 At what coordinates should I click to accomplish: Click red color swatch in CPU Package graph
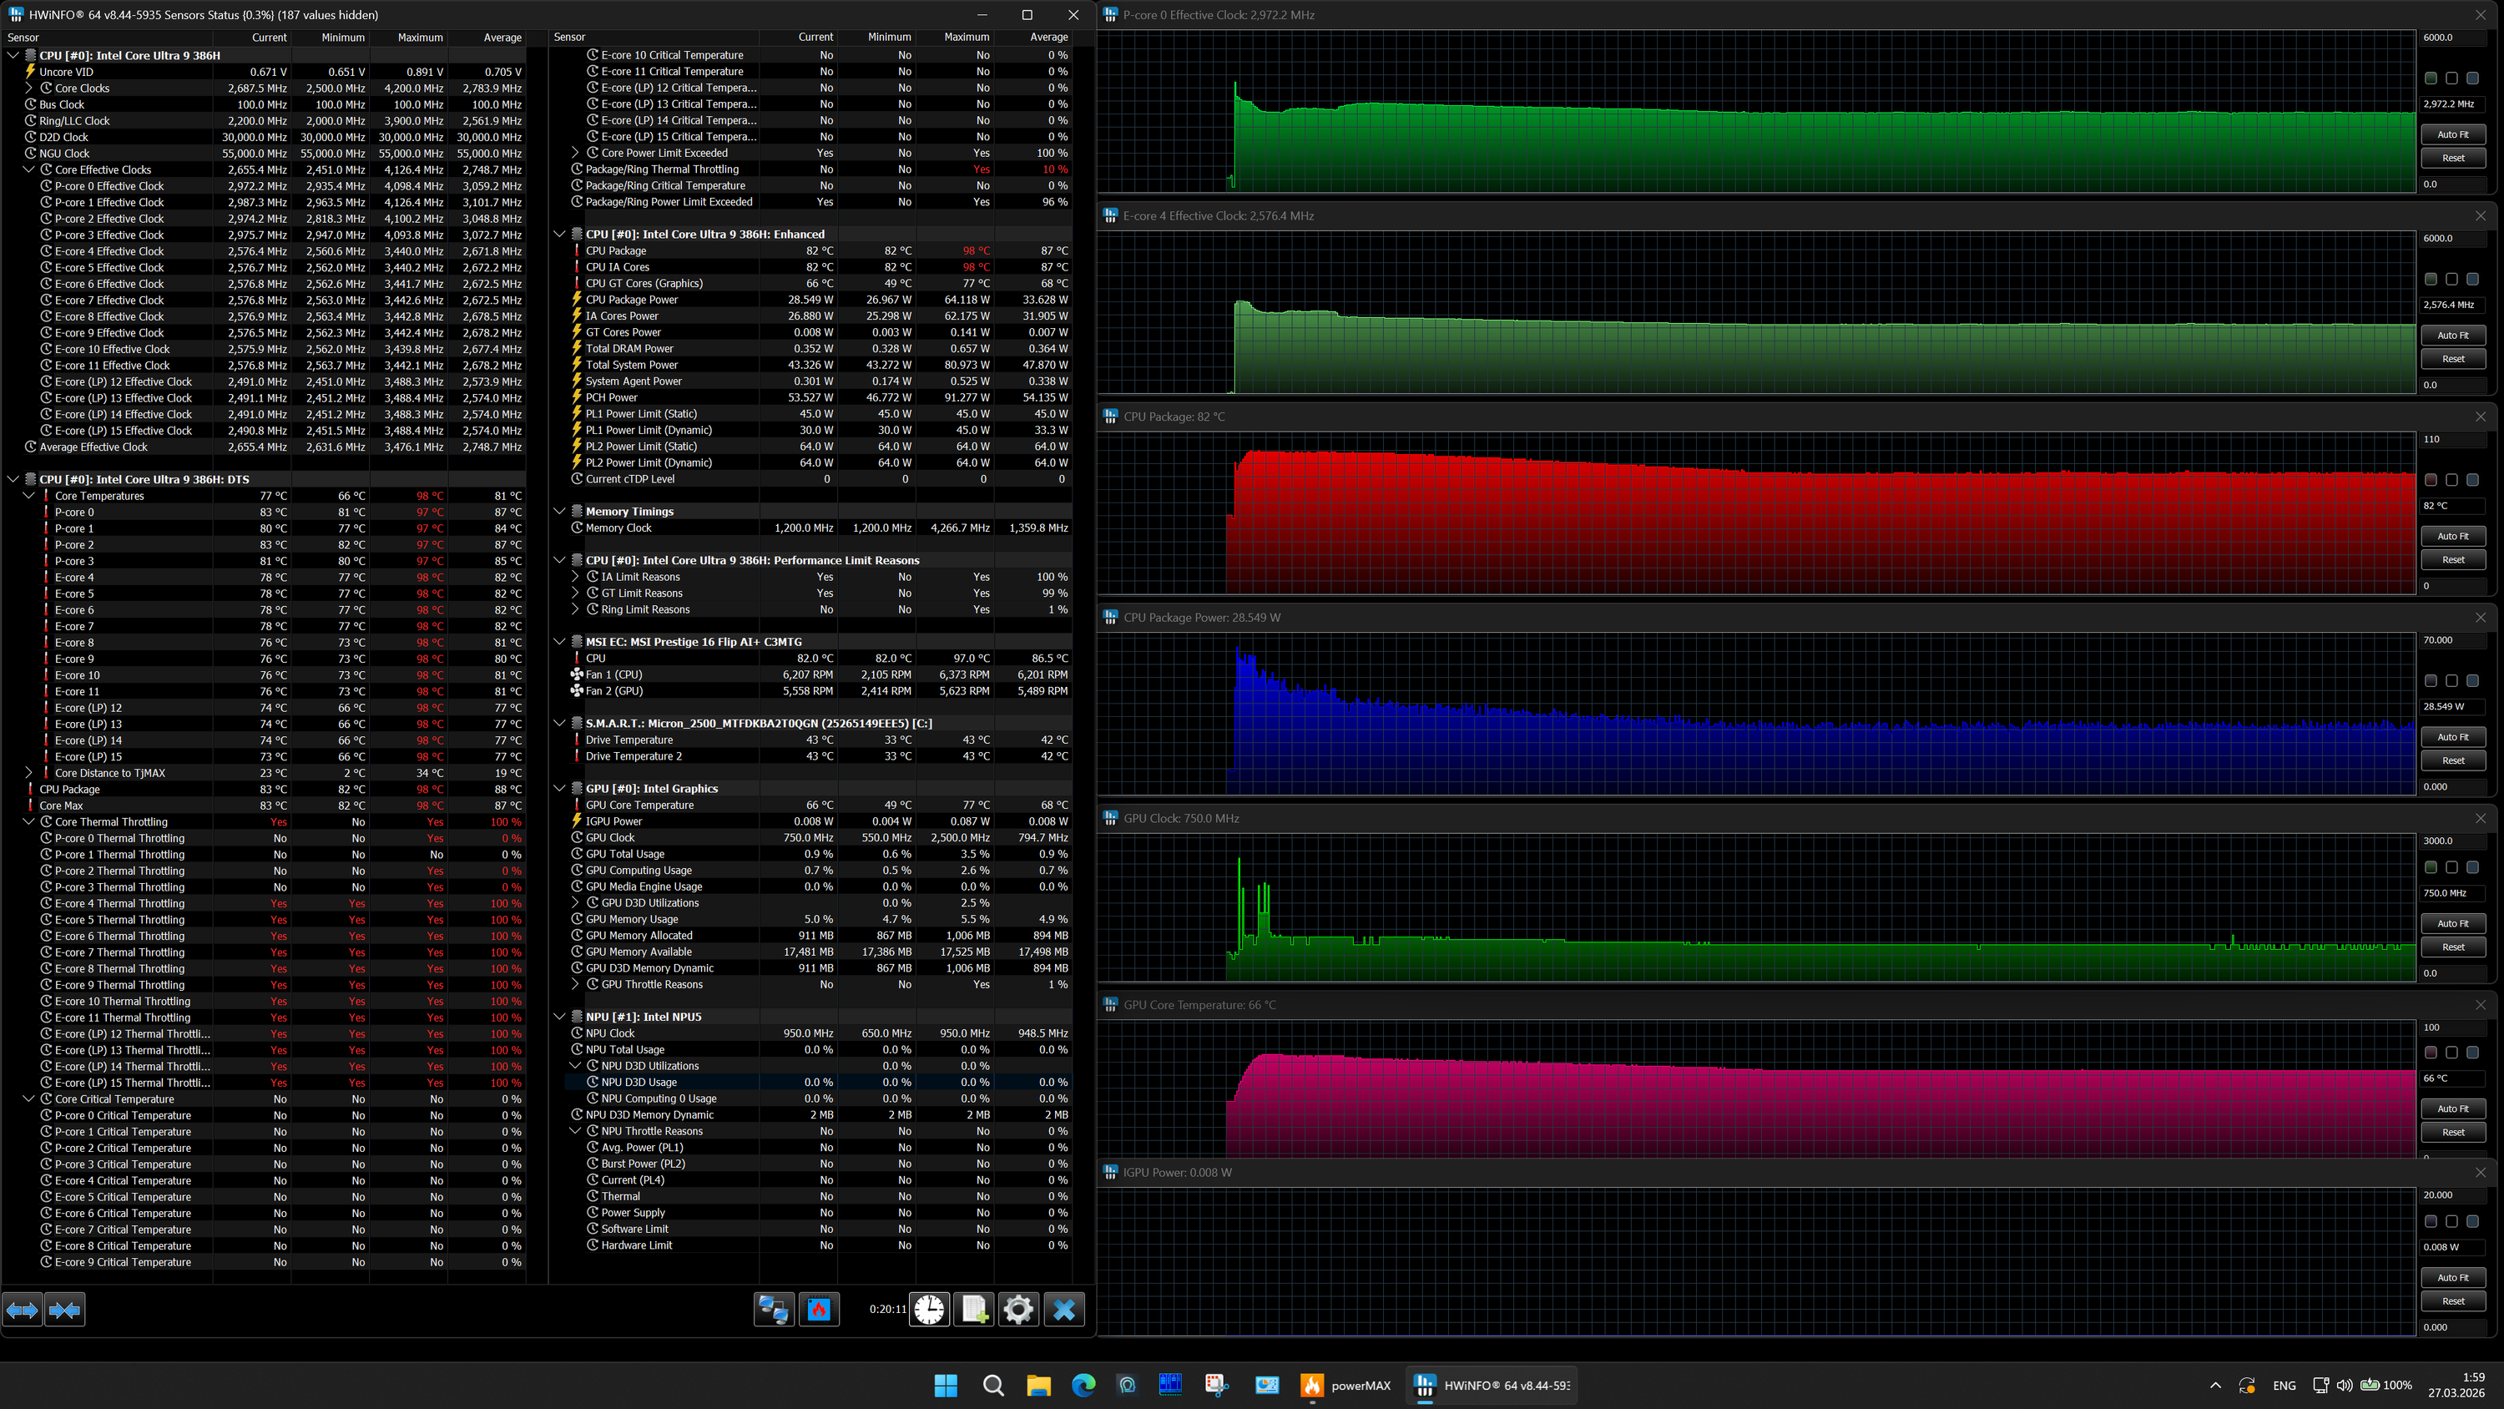2430,480
